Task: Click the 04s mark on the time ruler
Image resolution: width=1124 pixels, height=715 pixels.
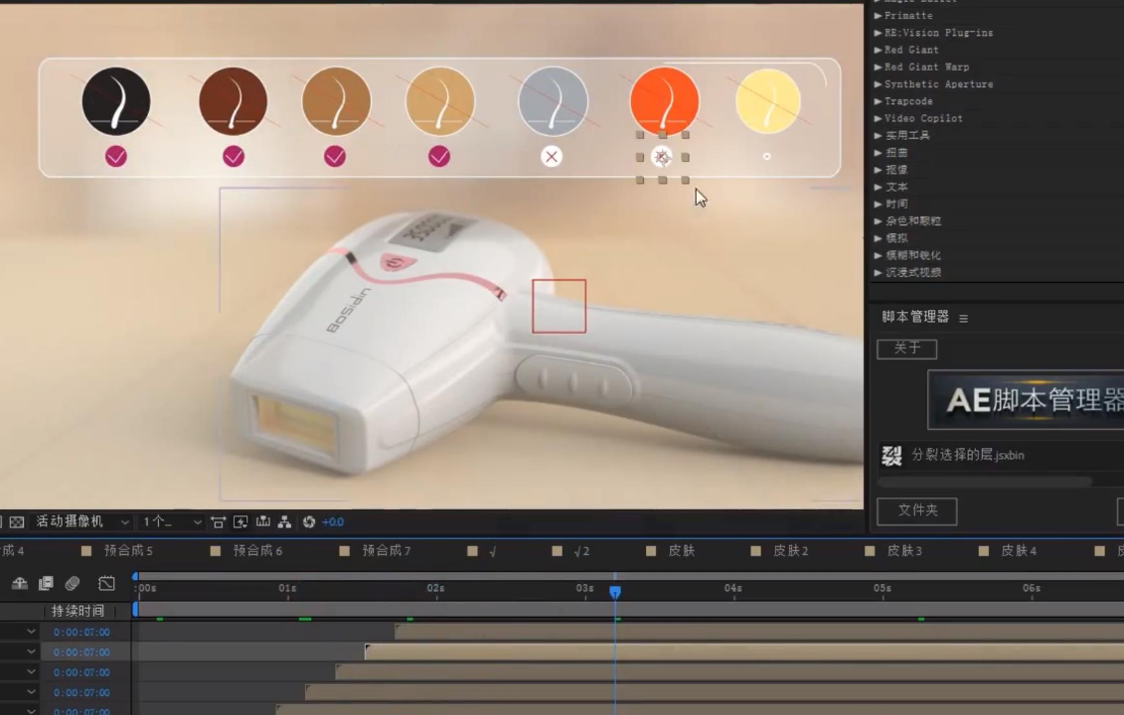Action: pos(732,588)
